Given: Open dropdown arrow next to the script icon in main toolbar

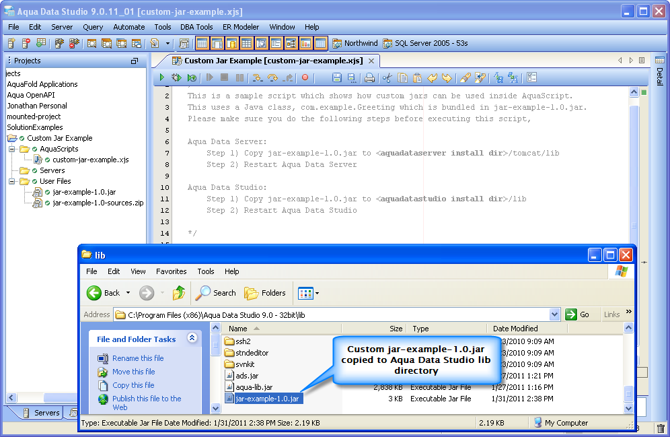Looking at the screenshot, I should point(167,43).
